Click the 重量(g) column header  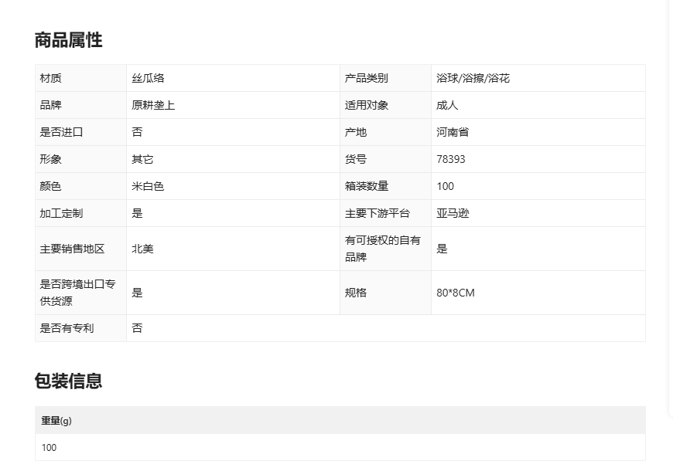(x=56, y=421)
